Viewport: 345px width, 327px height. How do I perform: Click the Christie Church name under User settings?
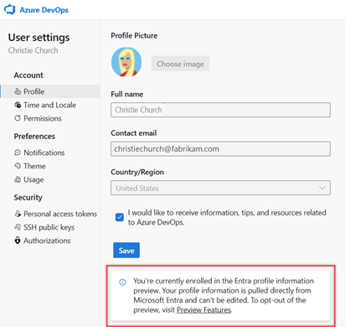click(x=33, y=50)
